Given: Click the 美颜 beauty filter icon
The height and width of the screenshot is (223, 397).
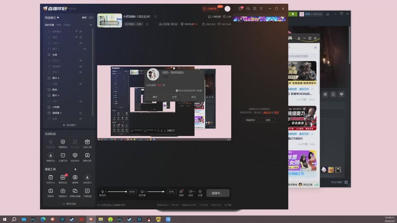Looking at the screenshot, I should click(x=181, y=192).
